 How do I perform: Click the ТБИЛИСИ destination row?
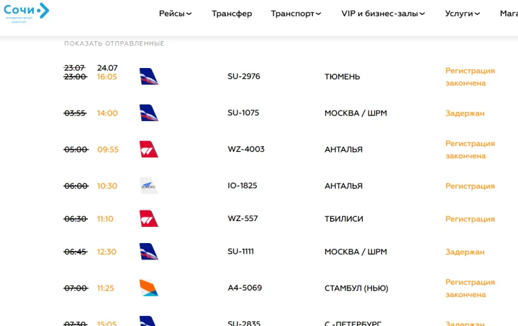(x=343, y=219)
